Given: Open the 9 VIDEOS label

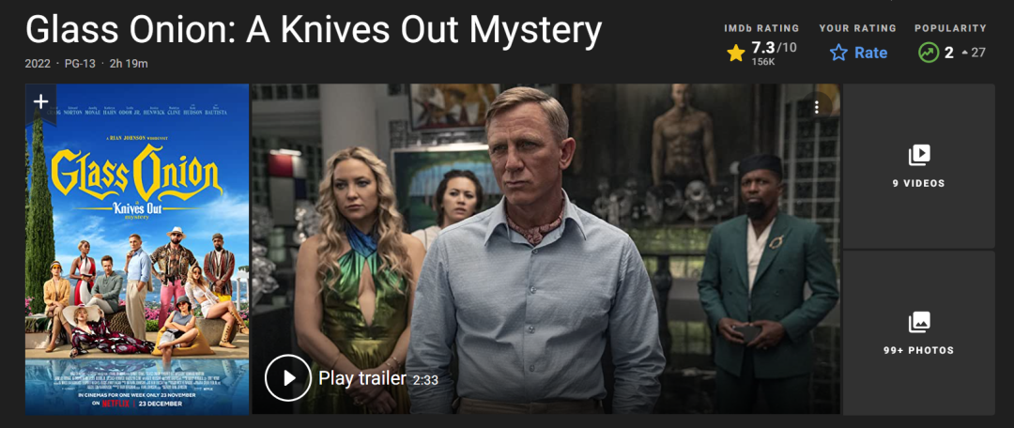Looking at the screenshot, I should [919, 184].
